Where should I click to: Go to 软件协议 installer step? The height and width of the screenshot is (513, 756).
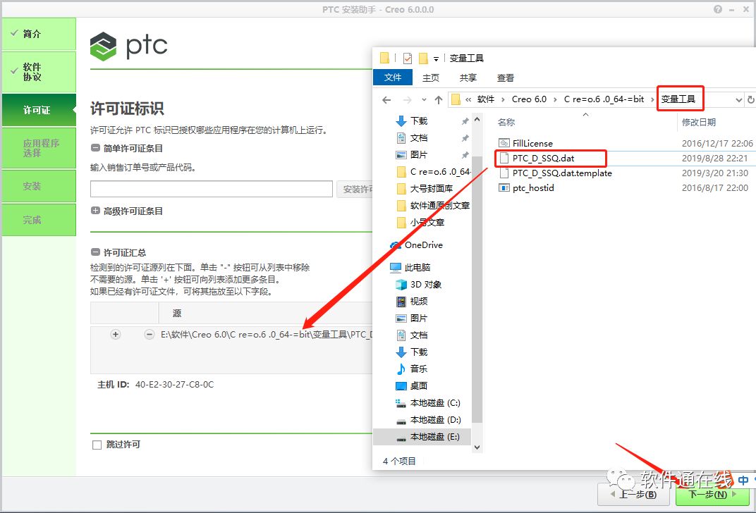[39, 72]
